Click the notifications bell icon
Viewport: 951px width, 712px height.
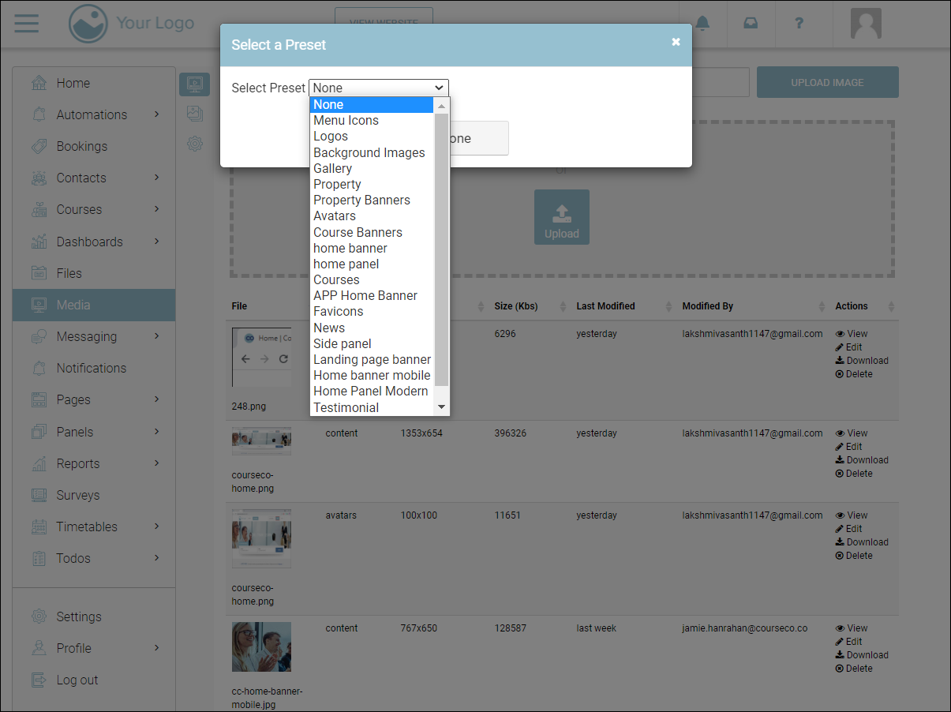tap(702, 23)
